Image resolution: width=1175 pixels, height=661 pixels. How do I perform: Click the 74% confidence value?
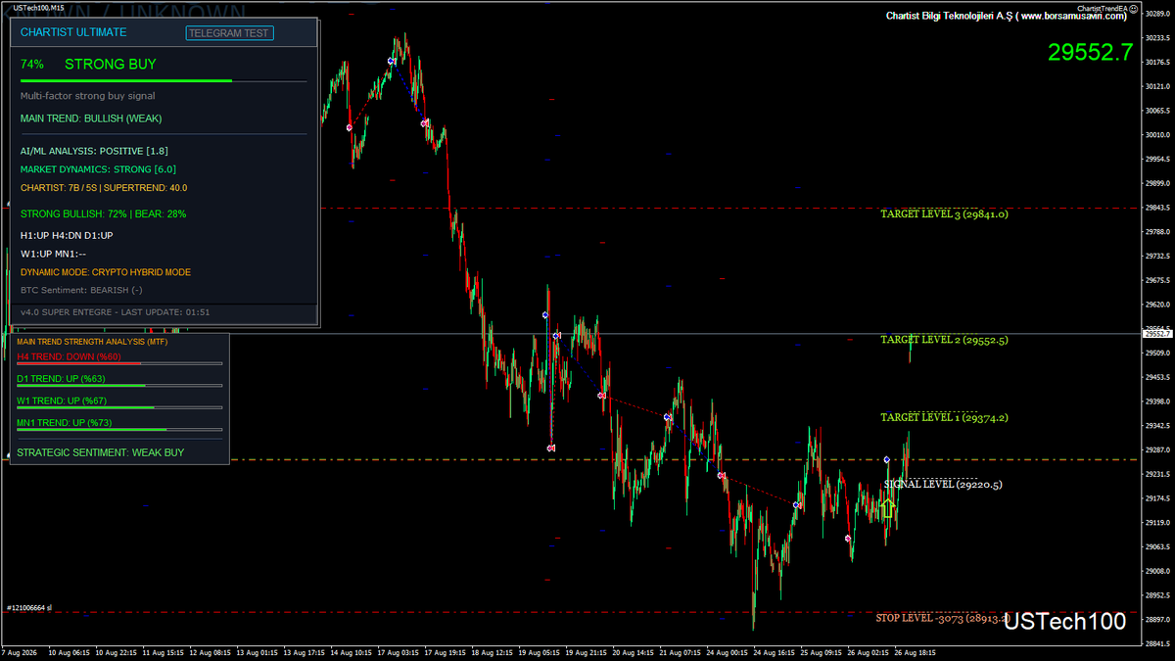[x=32, y=64]
